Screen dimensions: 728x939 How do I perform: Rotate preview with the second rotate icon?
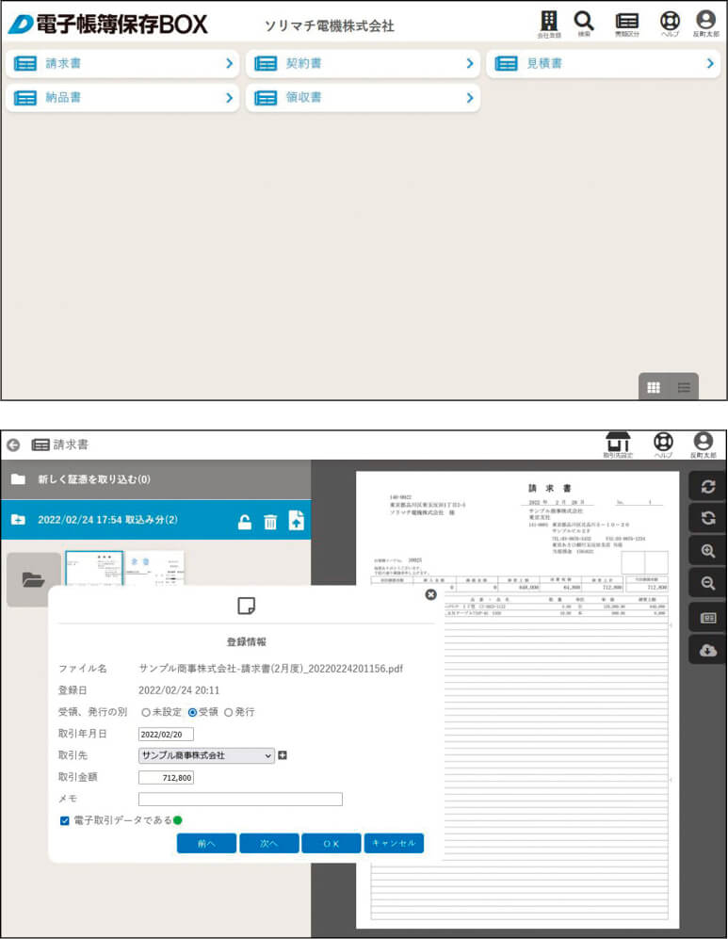coord(708,518)
